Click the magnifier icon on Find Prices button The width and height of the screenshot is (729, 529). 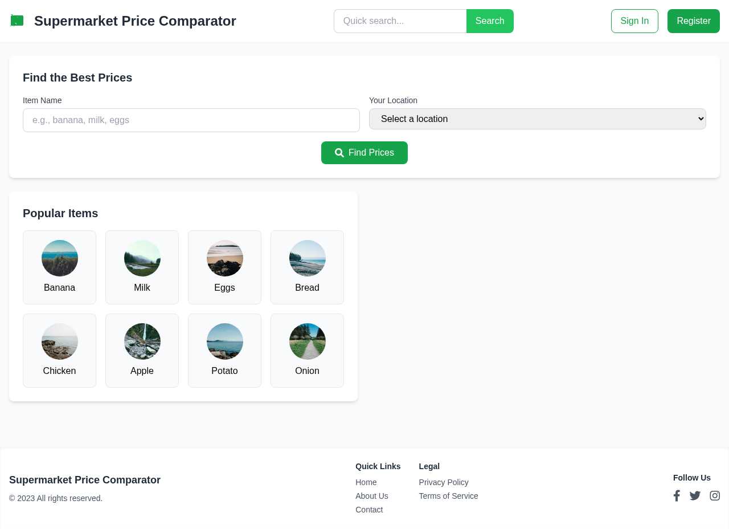tap(338, 152)
